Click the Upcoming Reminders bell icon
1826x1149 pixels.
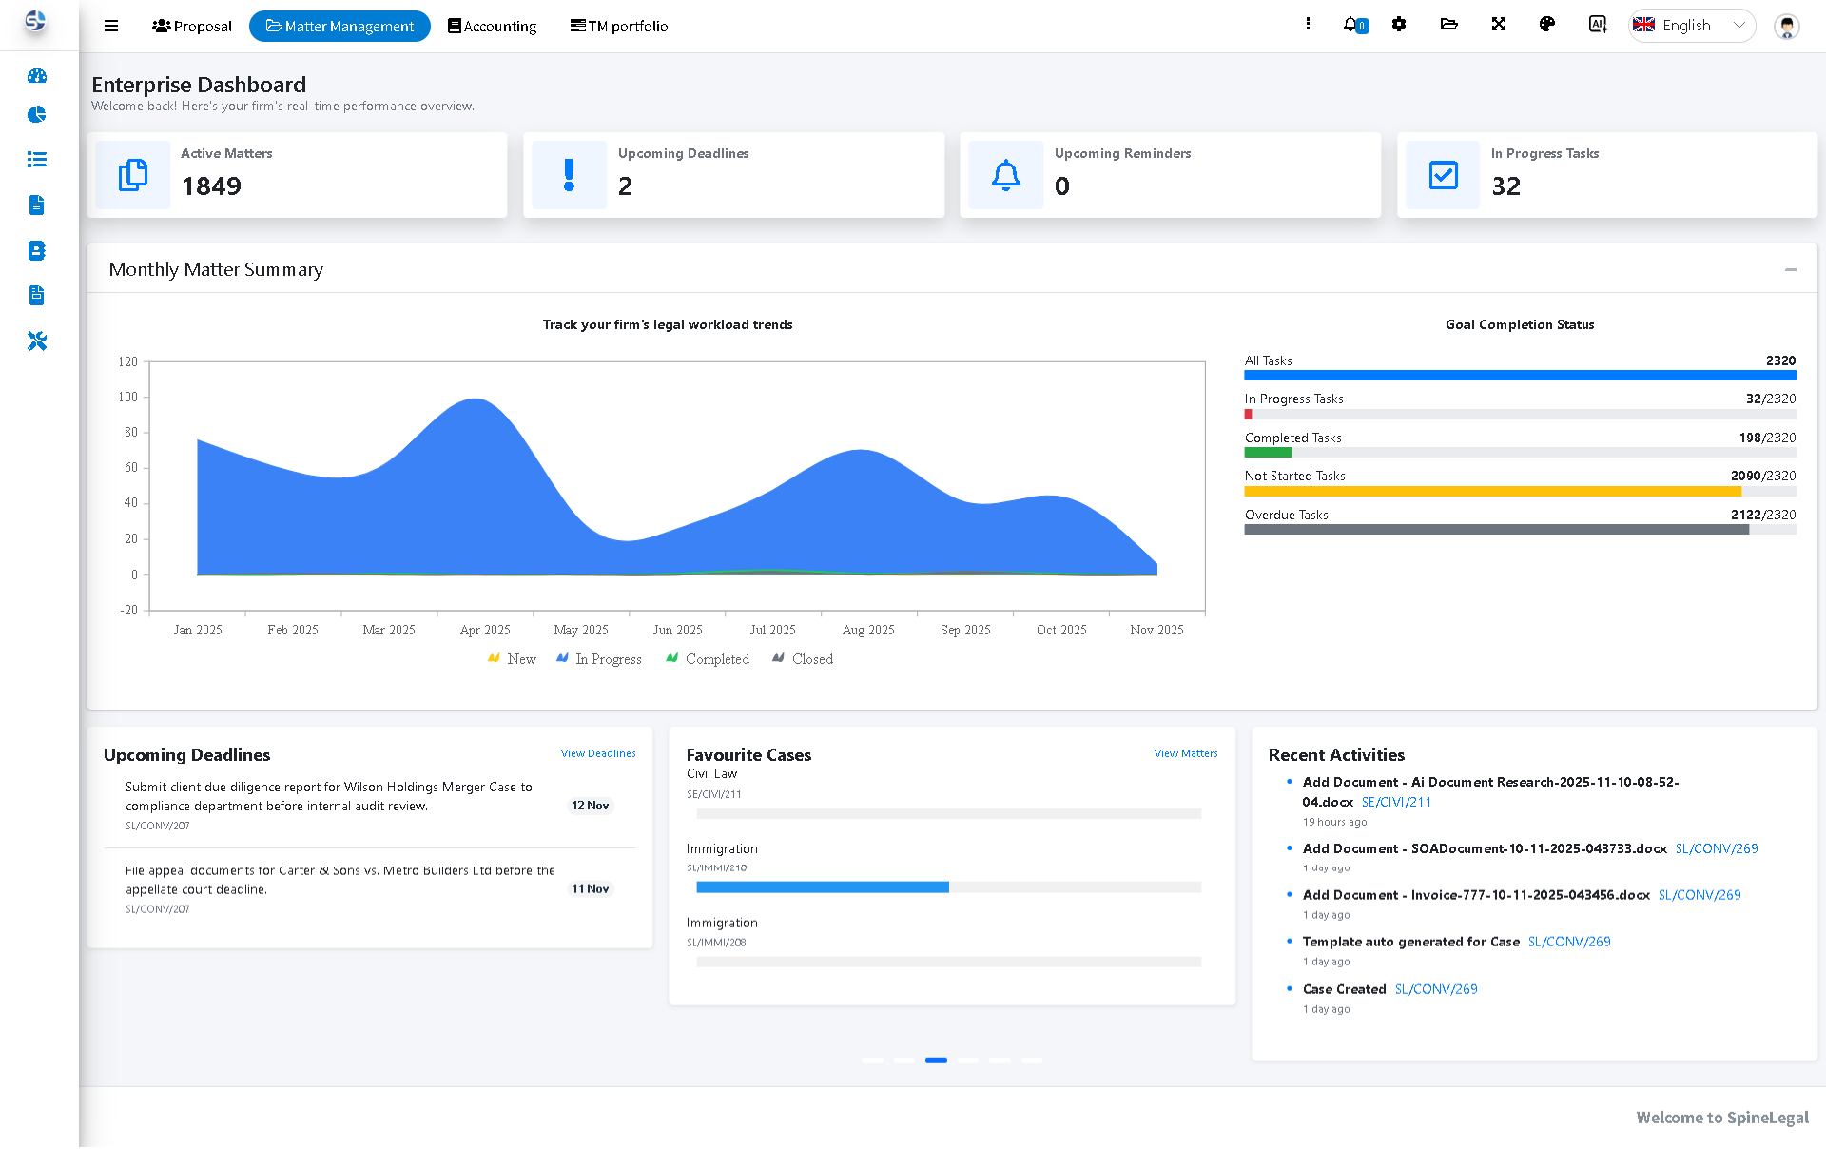[1006, 175]
